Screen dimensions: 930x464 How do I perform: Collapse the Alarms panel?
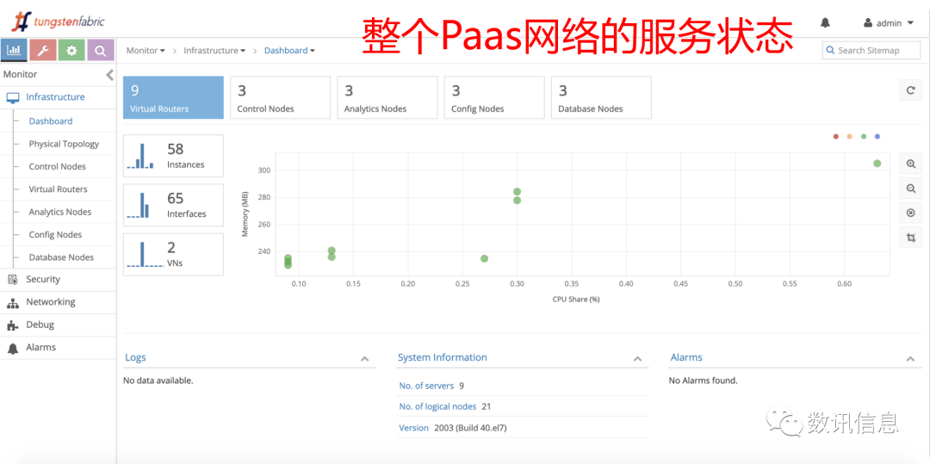(x=910, y=358)
